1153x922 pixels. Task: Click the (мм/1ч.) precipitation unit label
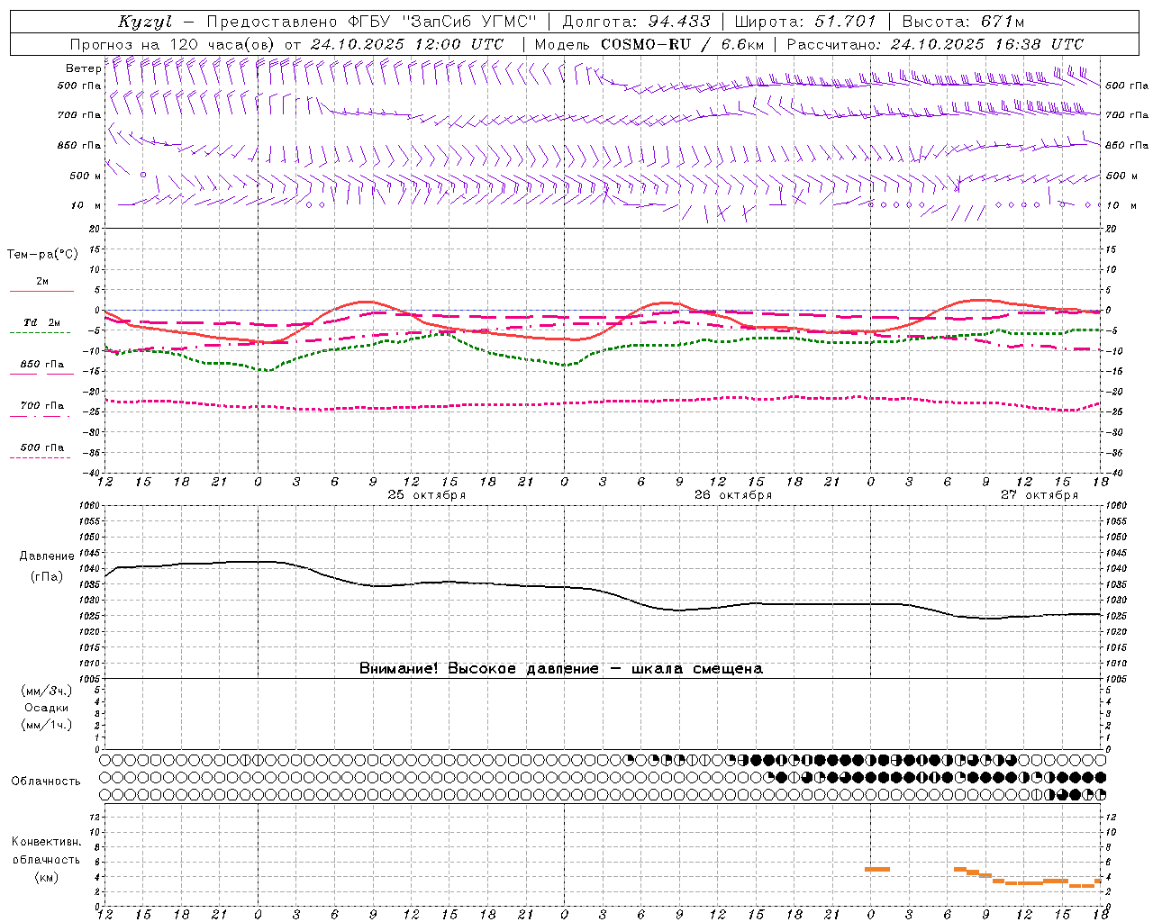tap(47, 725)
